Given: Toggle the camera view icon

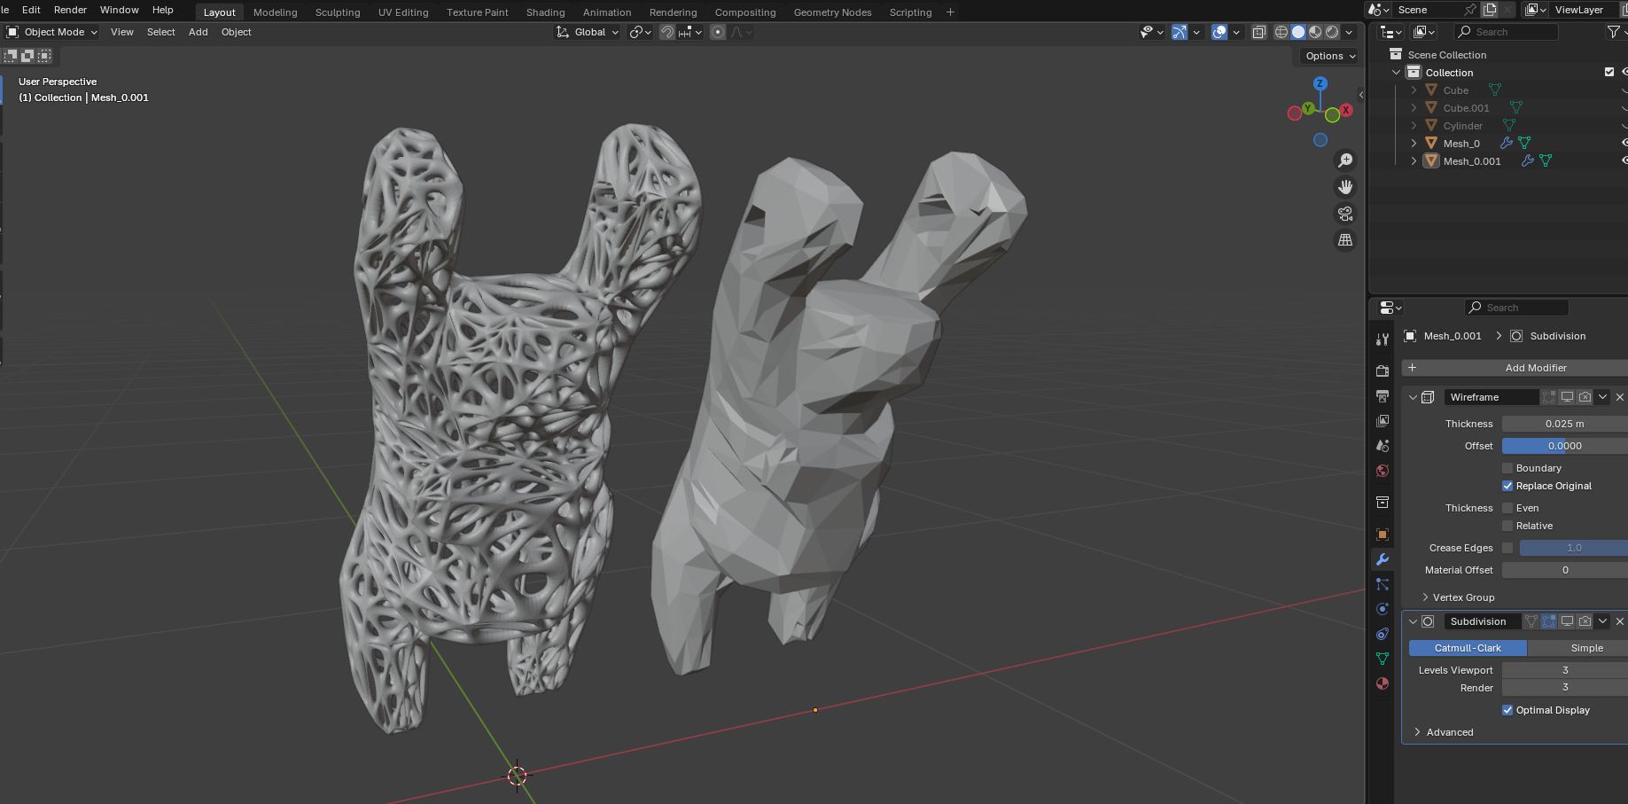Looking at the screenshot, I should click(x=1345, y=214).
